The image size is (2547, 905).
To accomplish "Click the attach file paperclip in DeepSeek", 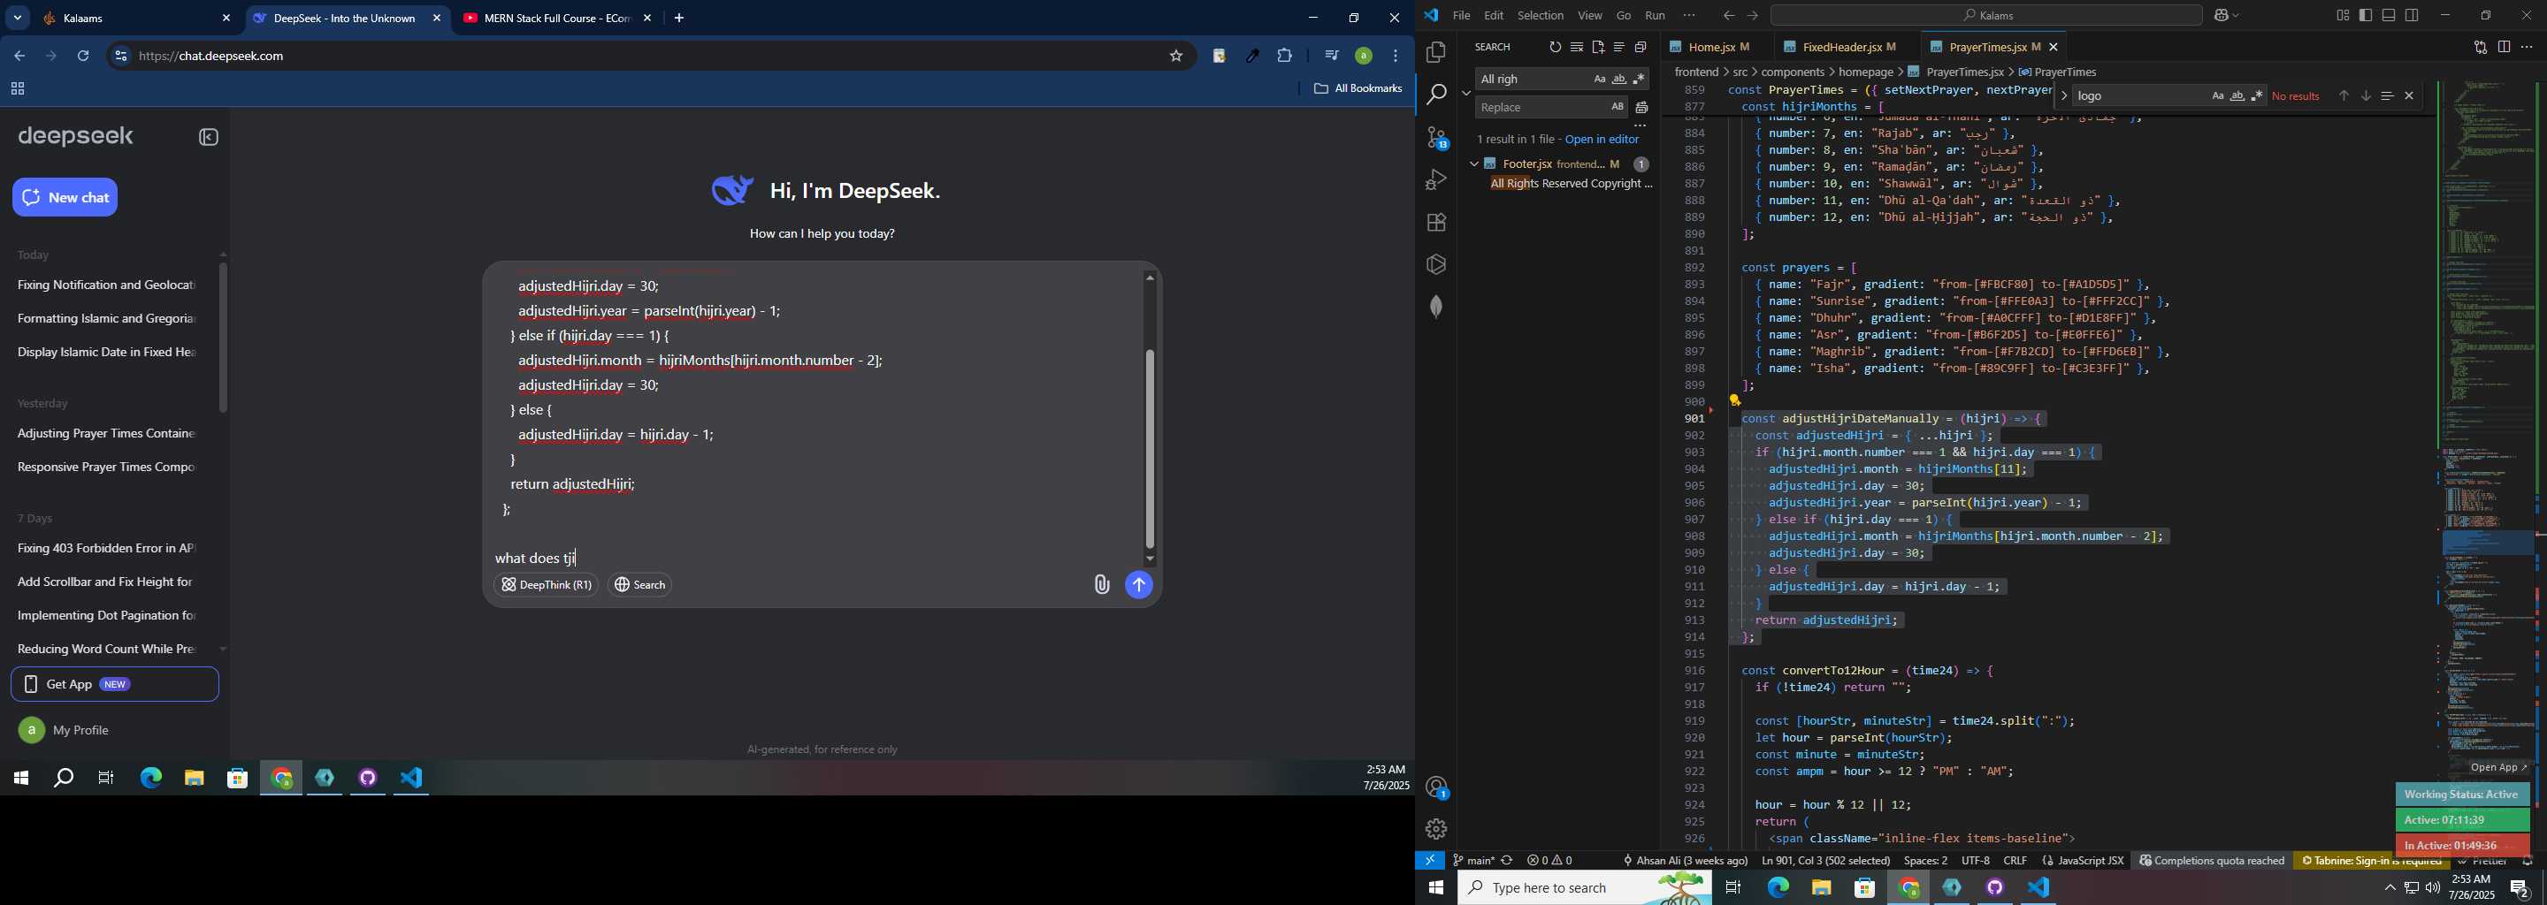I will pos(1101,585).
